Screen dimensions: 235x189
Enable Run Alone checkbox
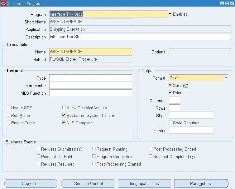[8, 115]
